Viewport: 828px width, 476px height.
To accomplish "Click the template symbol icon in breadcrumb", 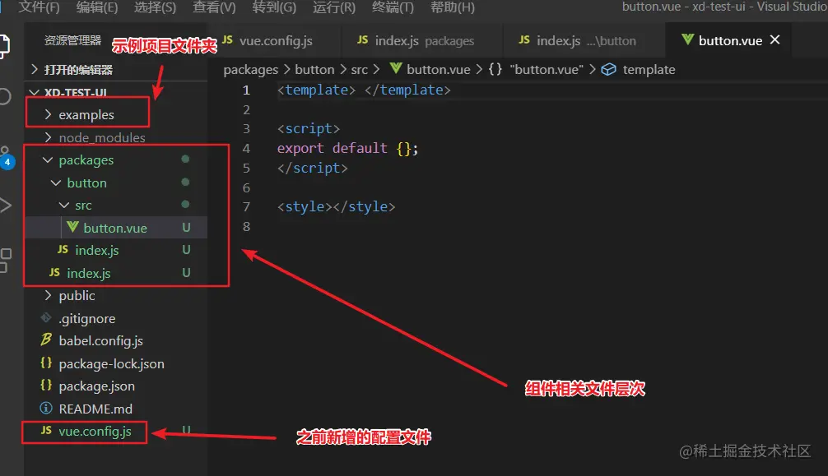I will (608, 70).
